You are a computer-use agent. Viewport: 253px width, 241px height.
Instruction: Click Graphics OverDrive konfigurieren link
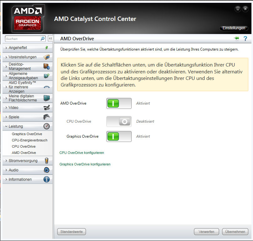pos(85,164)
